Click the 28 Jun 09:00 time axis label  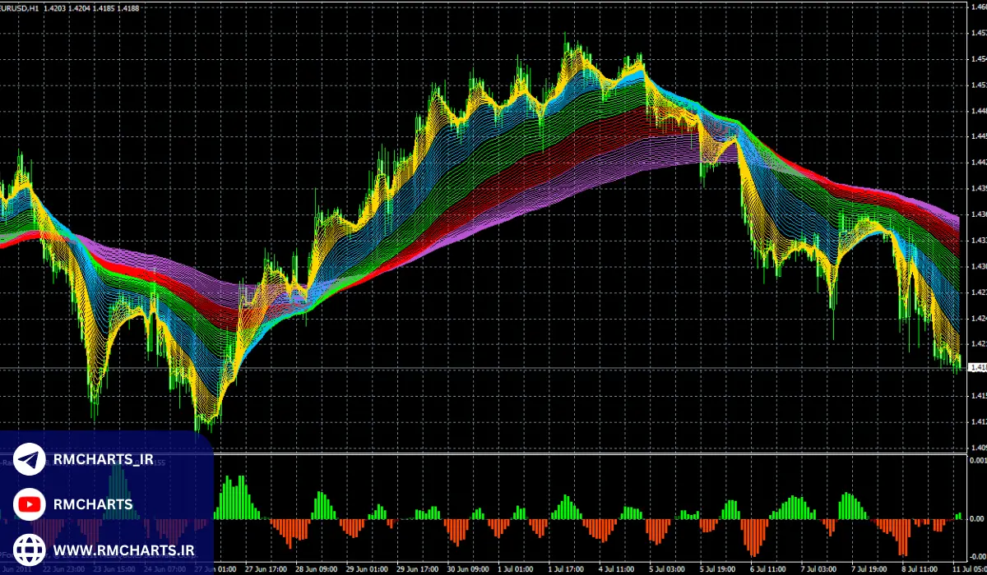317,568
